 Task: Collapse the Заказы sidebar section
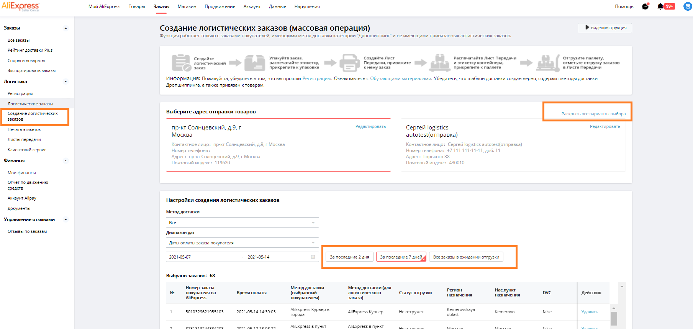tap(66, 28)
